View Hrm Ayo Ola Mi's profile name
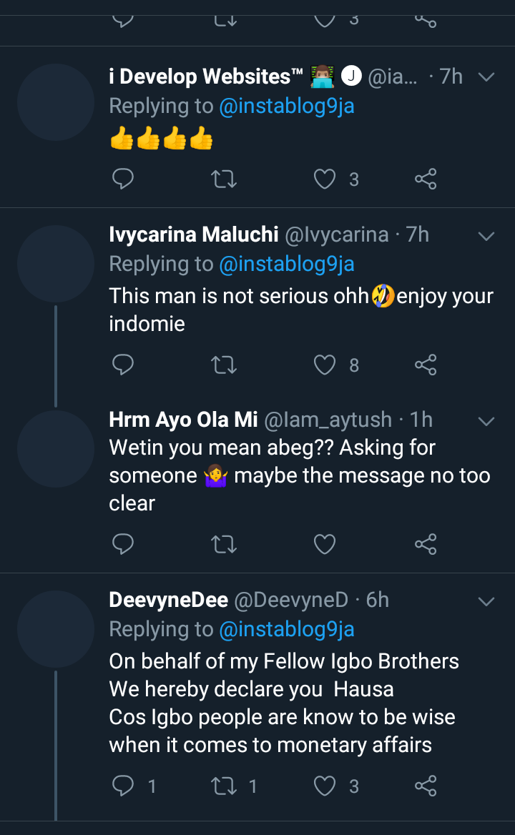515x835 pixels. [183, 420]
